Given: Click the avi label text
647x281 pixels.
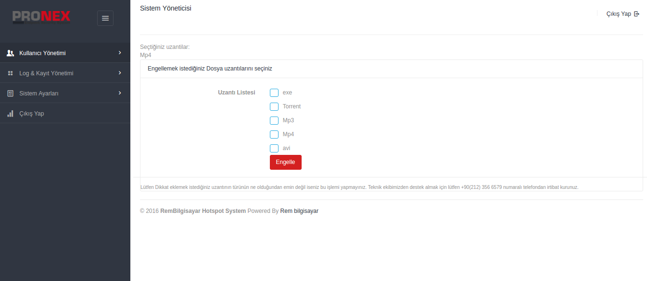Looking at the screenshot, I should tap(286, 148).
